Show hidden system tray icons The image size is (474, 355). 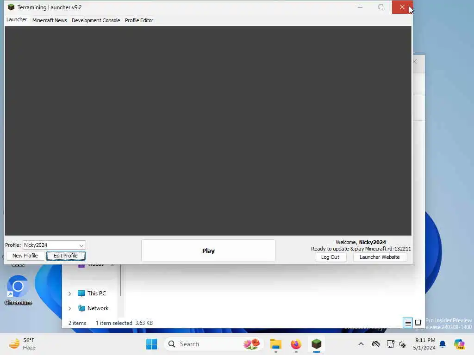coord(361,344)
